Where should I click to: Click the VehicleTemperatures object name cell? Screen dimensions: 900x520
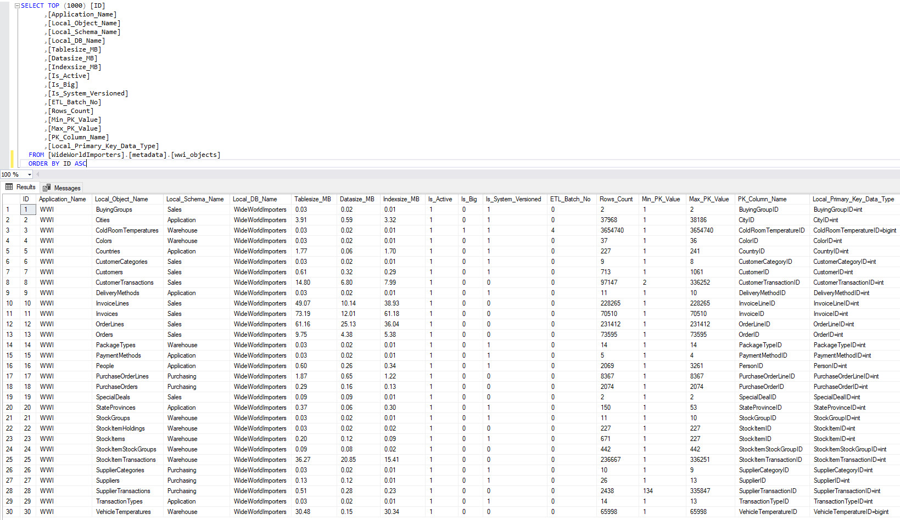coord(127,512)
